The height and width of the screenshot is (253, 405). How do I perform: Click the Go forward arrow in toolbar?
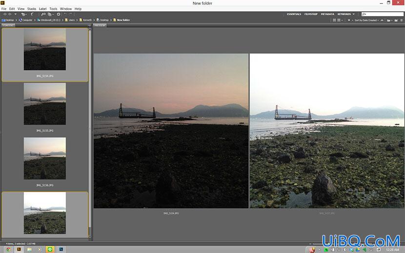click(x=10, y=14)
